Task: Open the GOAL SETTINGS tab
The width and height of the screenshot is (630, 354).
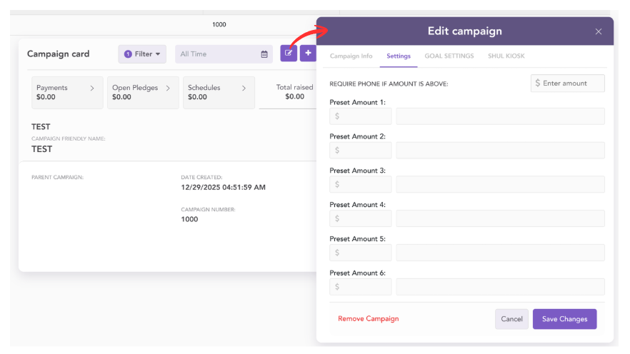Action: click(x=449, y=56)
